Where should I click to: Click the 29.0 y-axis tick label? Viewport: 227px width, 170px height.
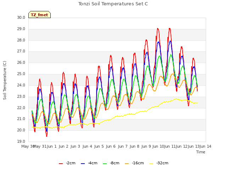21,29
